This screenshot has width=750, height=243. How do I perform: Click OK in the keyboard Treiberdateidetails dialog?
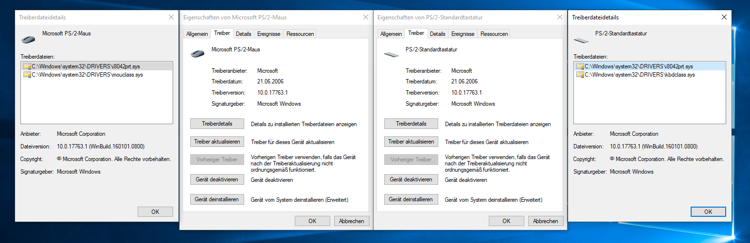pyautogui.click(x=708, y=211)
